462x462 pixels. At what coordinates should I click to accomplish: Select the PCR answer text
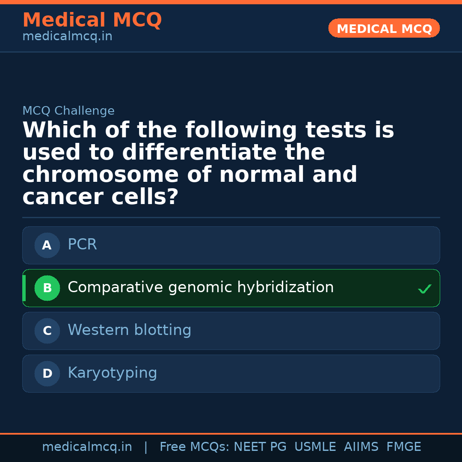(x=82, y=245)
